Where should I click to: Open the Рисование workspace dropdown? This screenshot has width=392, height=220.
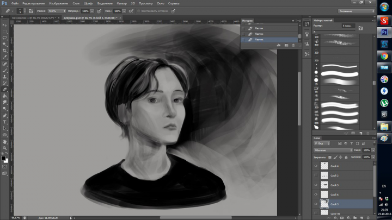coord(356,11)
